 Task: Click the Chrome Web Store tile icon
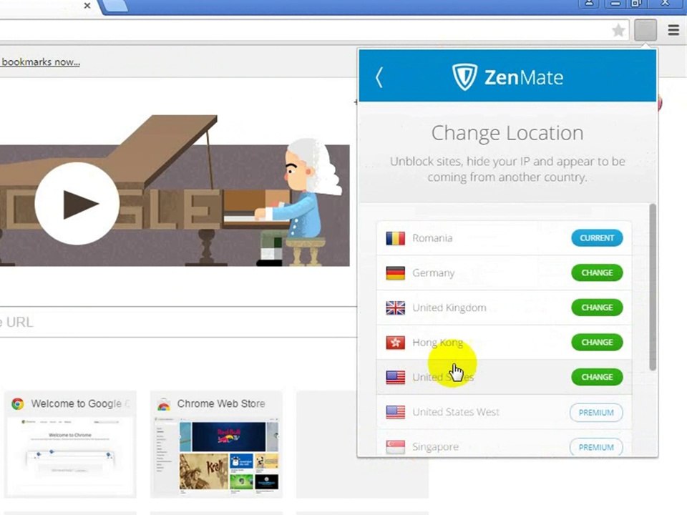pyautogui.click(x=164, y=404)
